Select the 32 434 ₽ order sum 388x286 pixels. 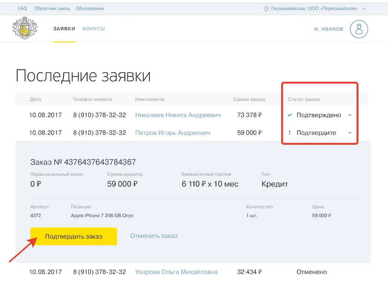249,272
